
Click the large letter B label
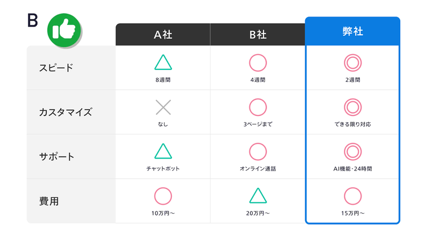click(32, 20)
